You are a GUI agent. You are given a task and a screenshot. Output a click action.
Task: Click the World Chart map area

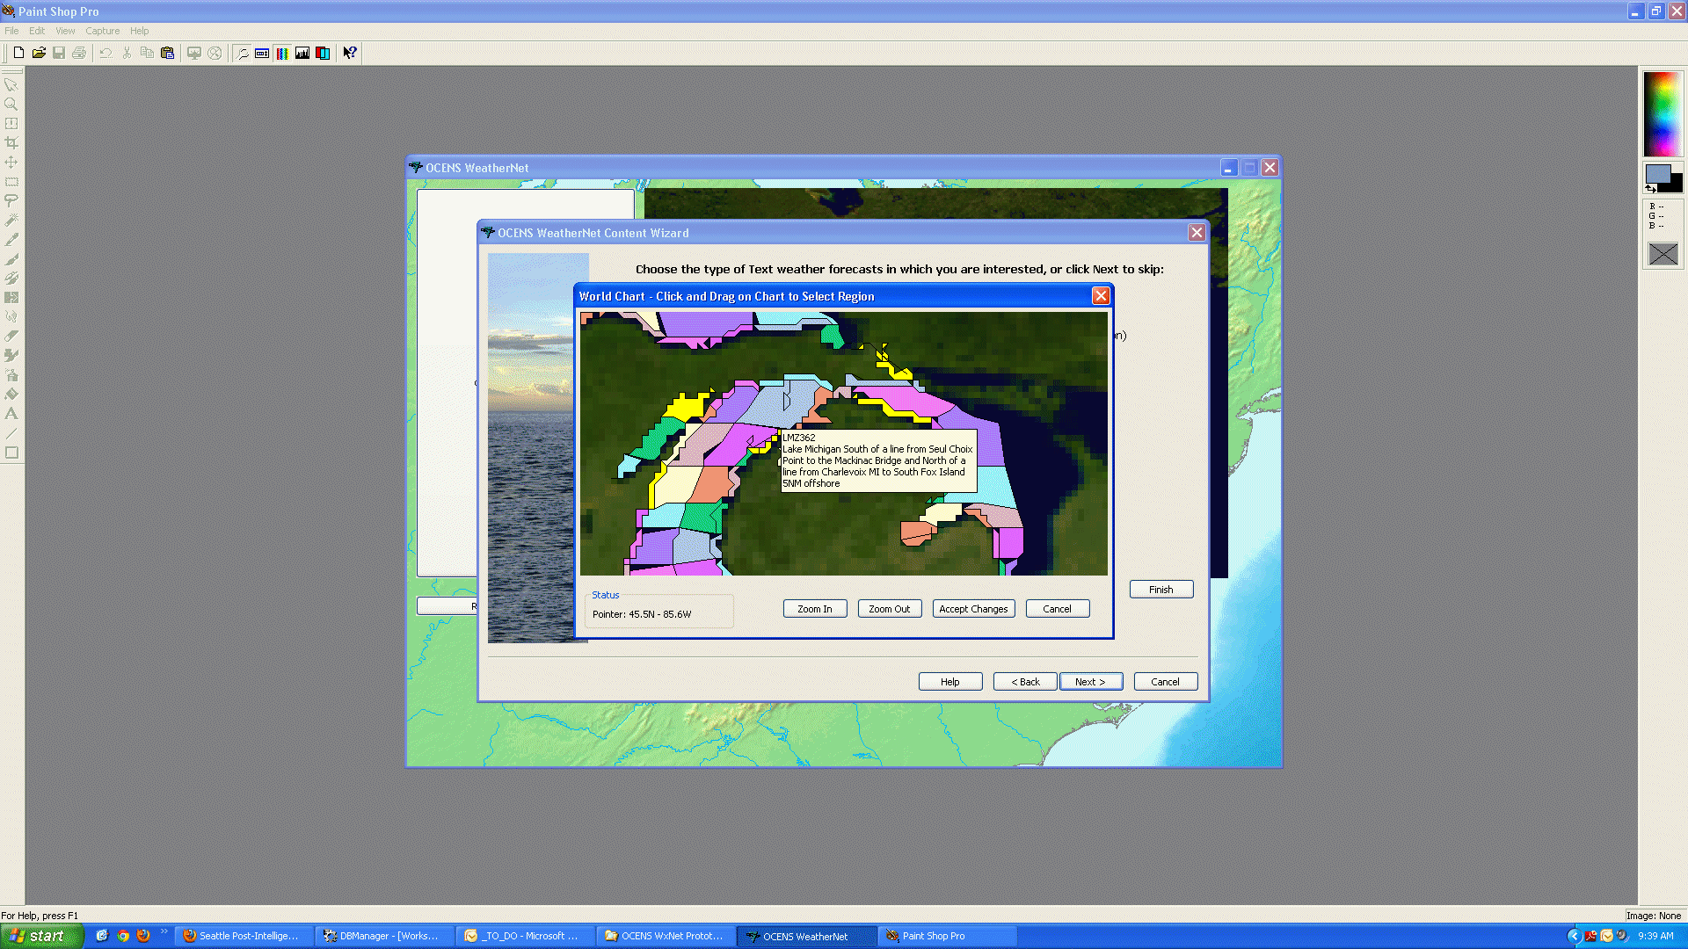point(844,444)
